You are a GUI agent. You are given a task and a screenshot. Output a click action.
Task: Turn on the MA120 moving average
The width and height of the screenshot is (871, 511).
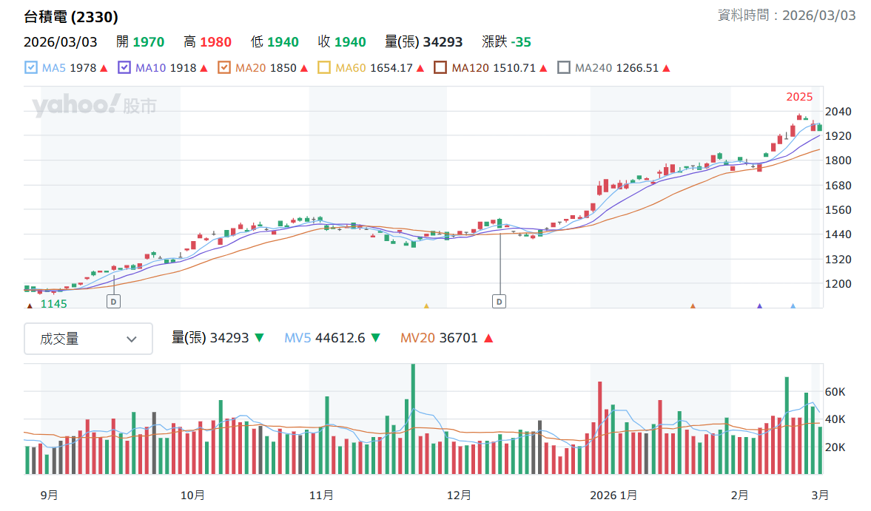pos(440,68)
